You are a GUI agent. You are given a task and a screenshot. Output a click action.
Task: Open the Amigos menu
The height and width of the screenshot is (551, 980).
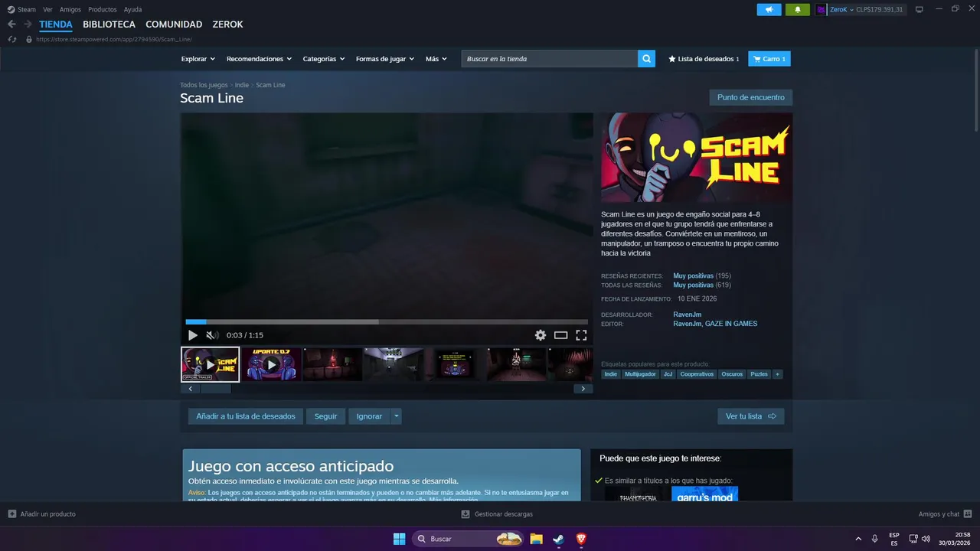(x=70, y=9)
